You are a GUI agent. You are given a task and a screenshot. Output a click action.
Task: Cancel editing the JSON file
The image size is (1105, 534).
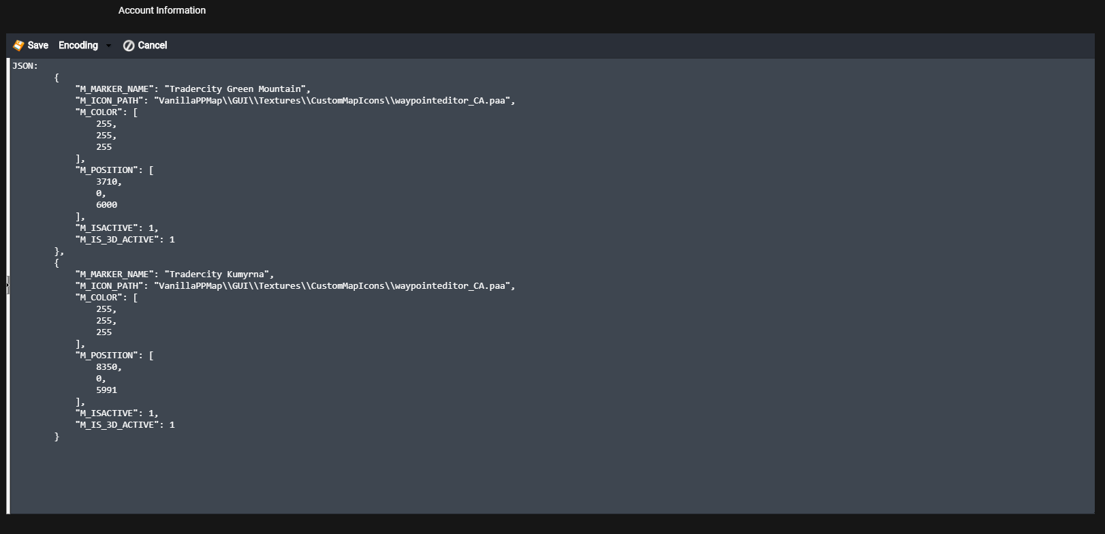(145, 46)
